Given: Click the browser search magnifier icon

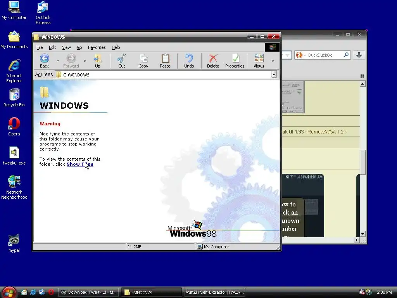Looking at the screenshot, I should click(346, 55).
